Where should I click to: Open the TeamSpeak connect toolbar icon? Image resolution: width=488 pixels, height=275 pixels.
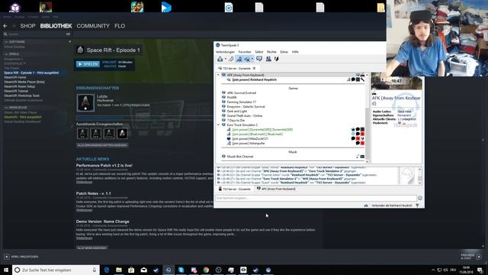click(220, 59)
